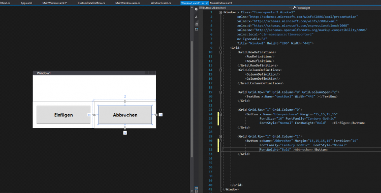The height and width of the screenshot is (193, 381).
Task: Collapse the Grid block on line 29
Action: tap(220, 136)
